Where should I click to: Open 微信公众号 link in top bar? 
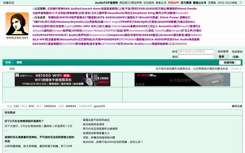pyautogui.click(x=199, y=3)
